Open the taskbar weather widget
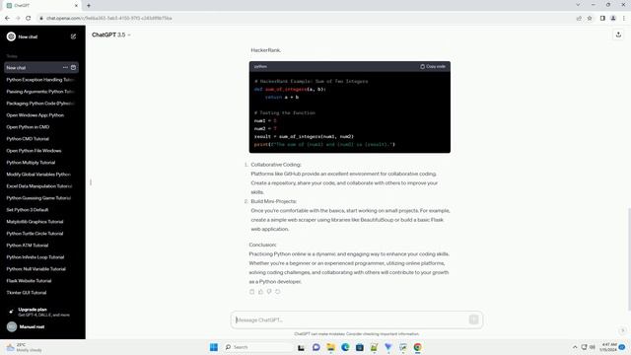631x355 pixels. coord(24,347)
